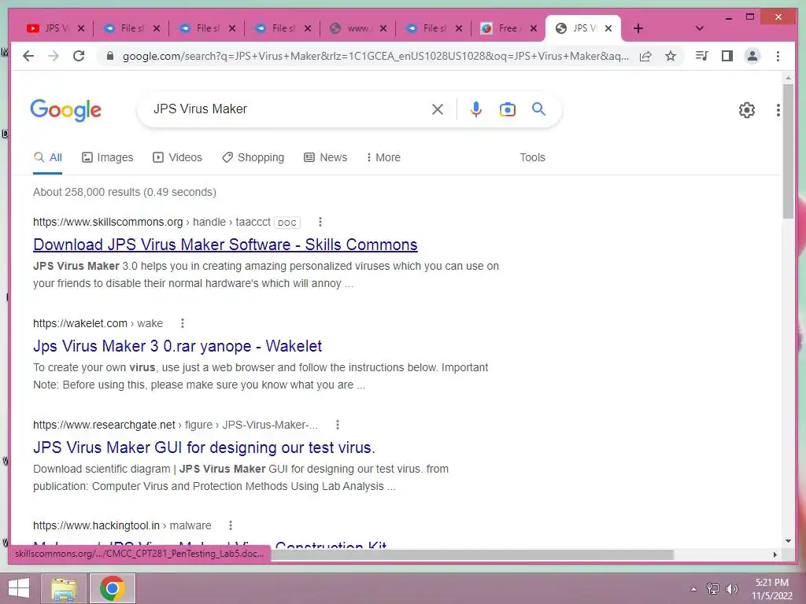
Task: Select the News search filter
Action: (x=325, y=157)
